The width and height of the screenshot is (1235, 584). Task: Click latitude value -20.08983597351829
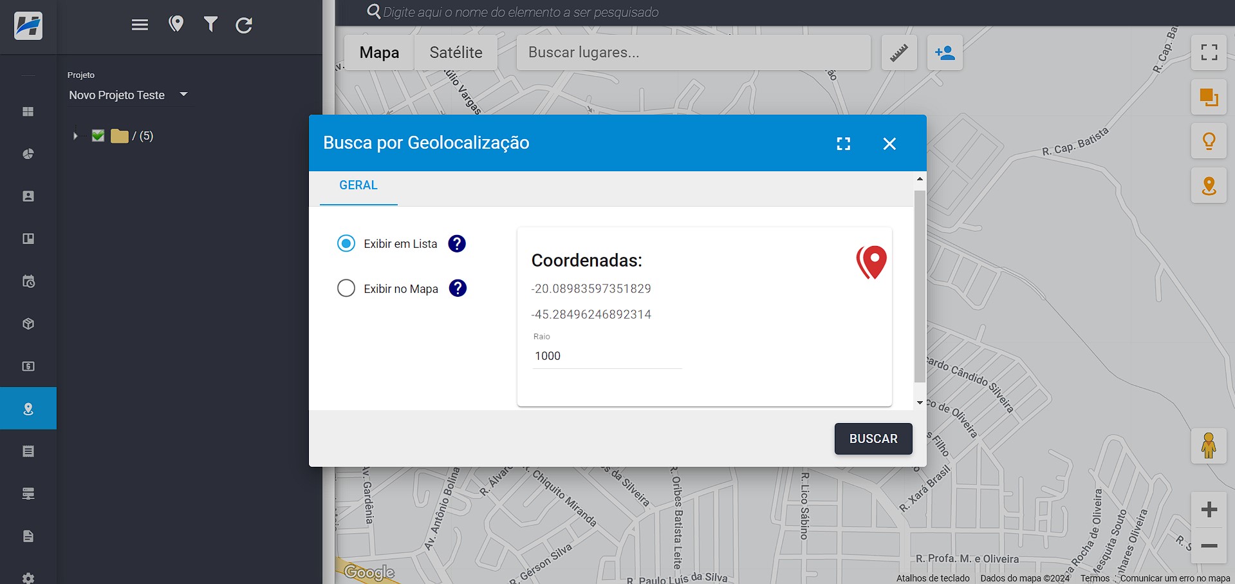(x=591, y=288)
